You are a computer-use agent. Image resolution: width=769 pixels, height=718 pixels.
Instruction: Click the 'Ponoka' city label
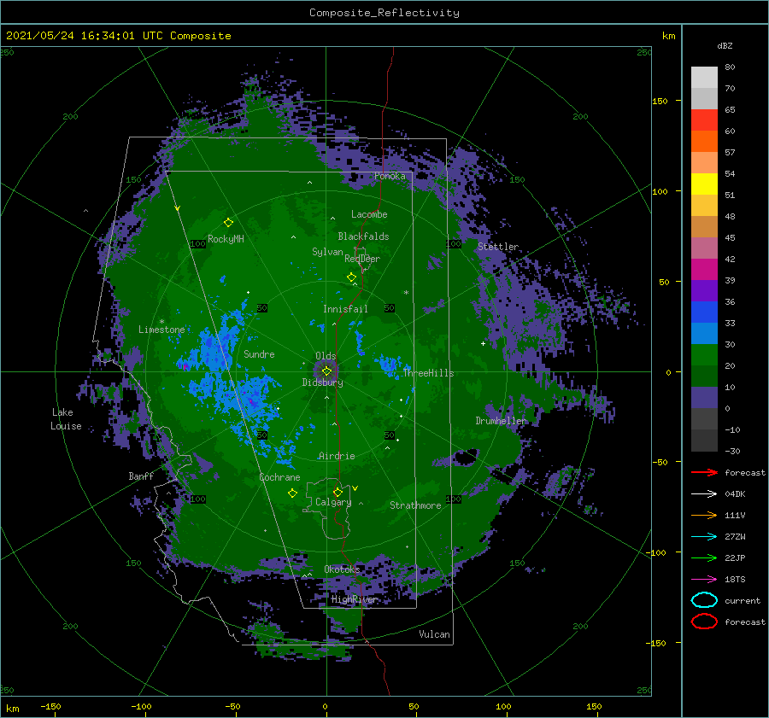pos(390,176)
